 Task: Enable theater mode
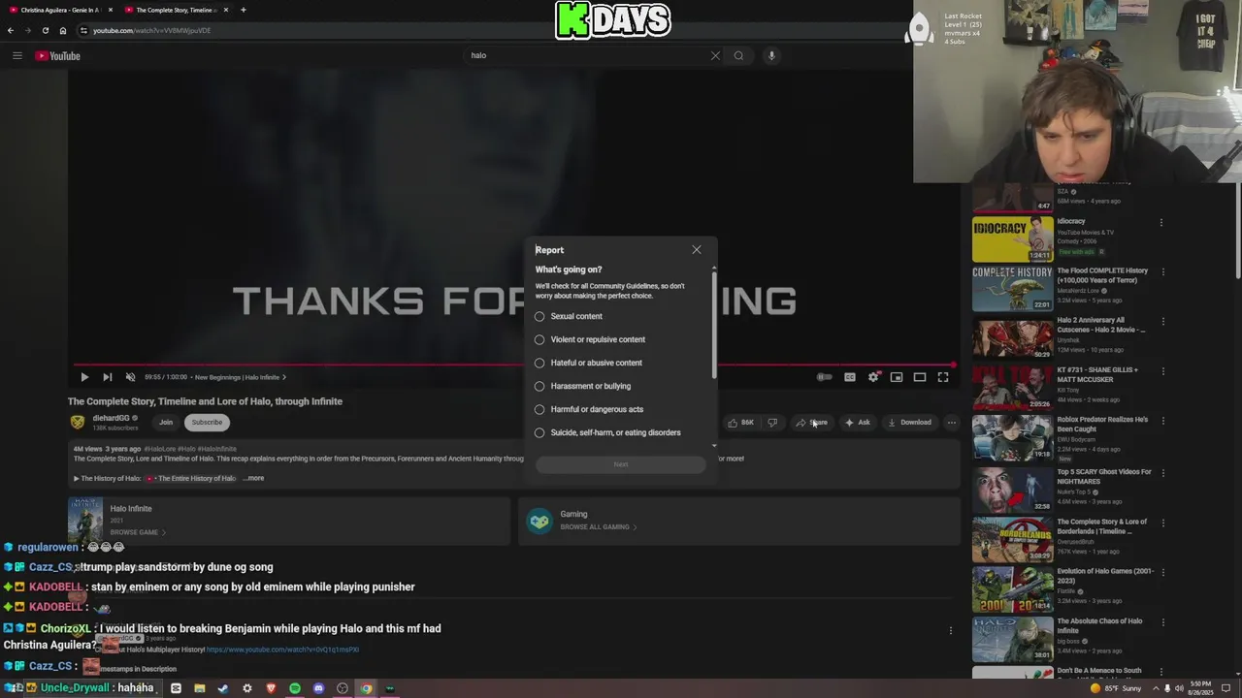(x=920, y=377)
